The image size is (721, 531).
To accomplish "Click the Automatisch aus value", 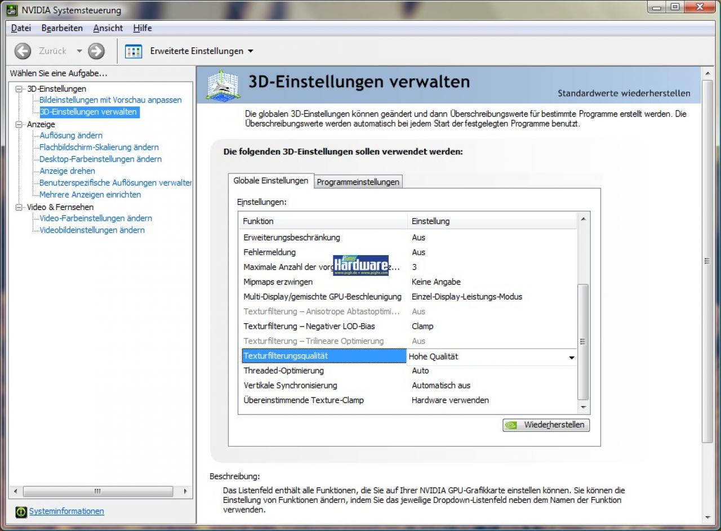I will click(x=441, y=386).
